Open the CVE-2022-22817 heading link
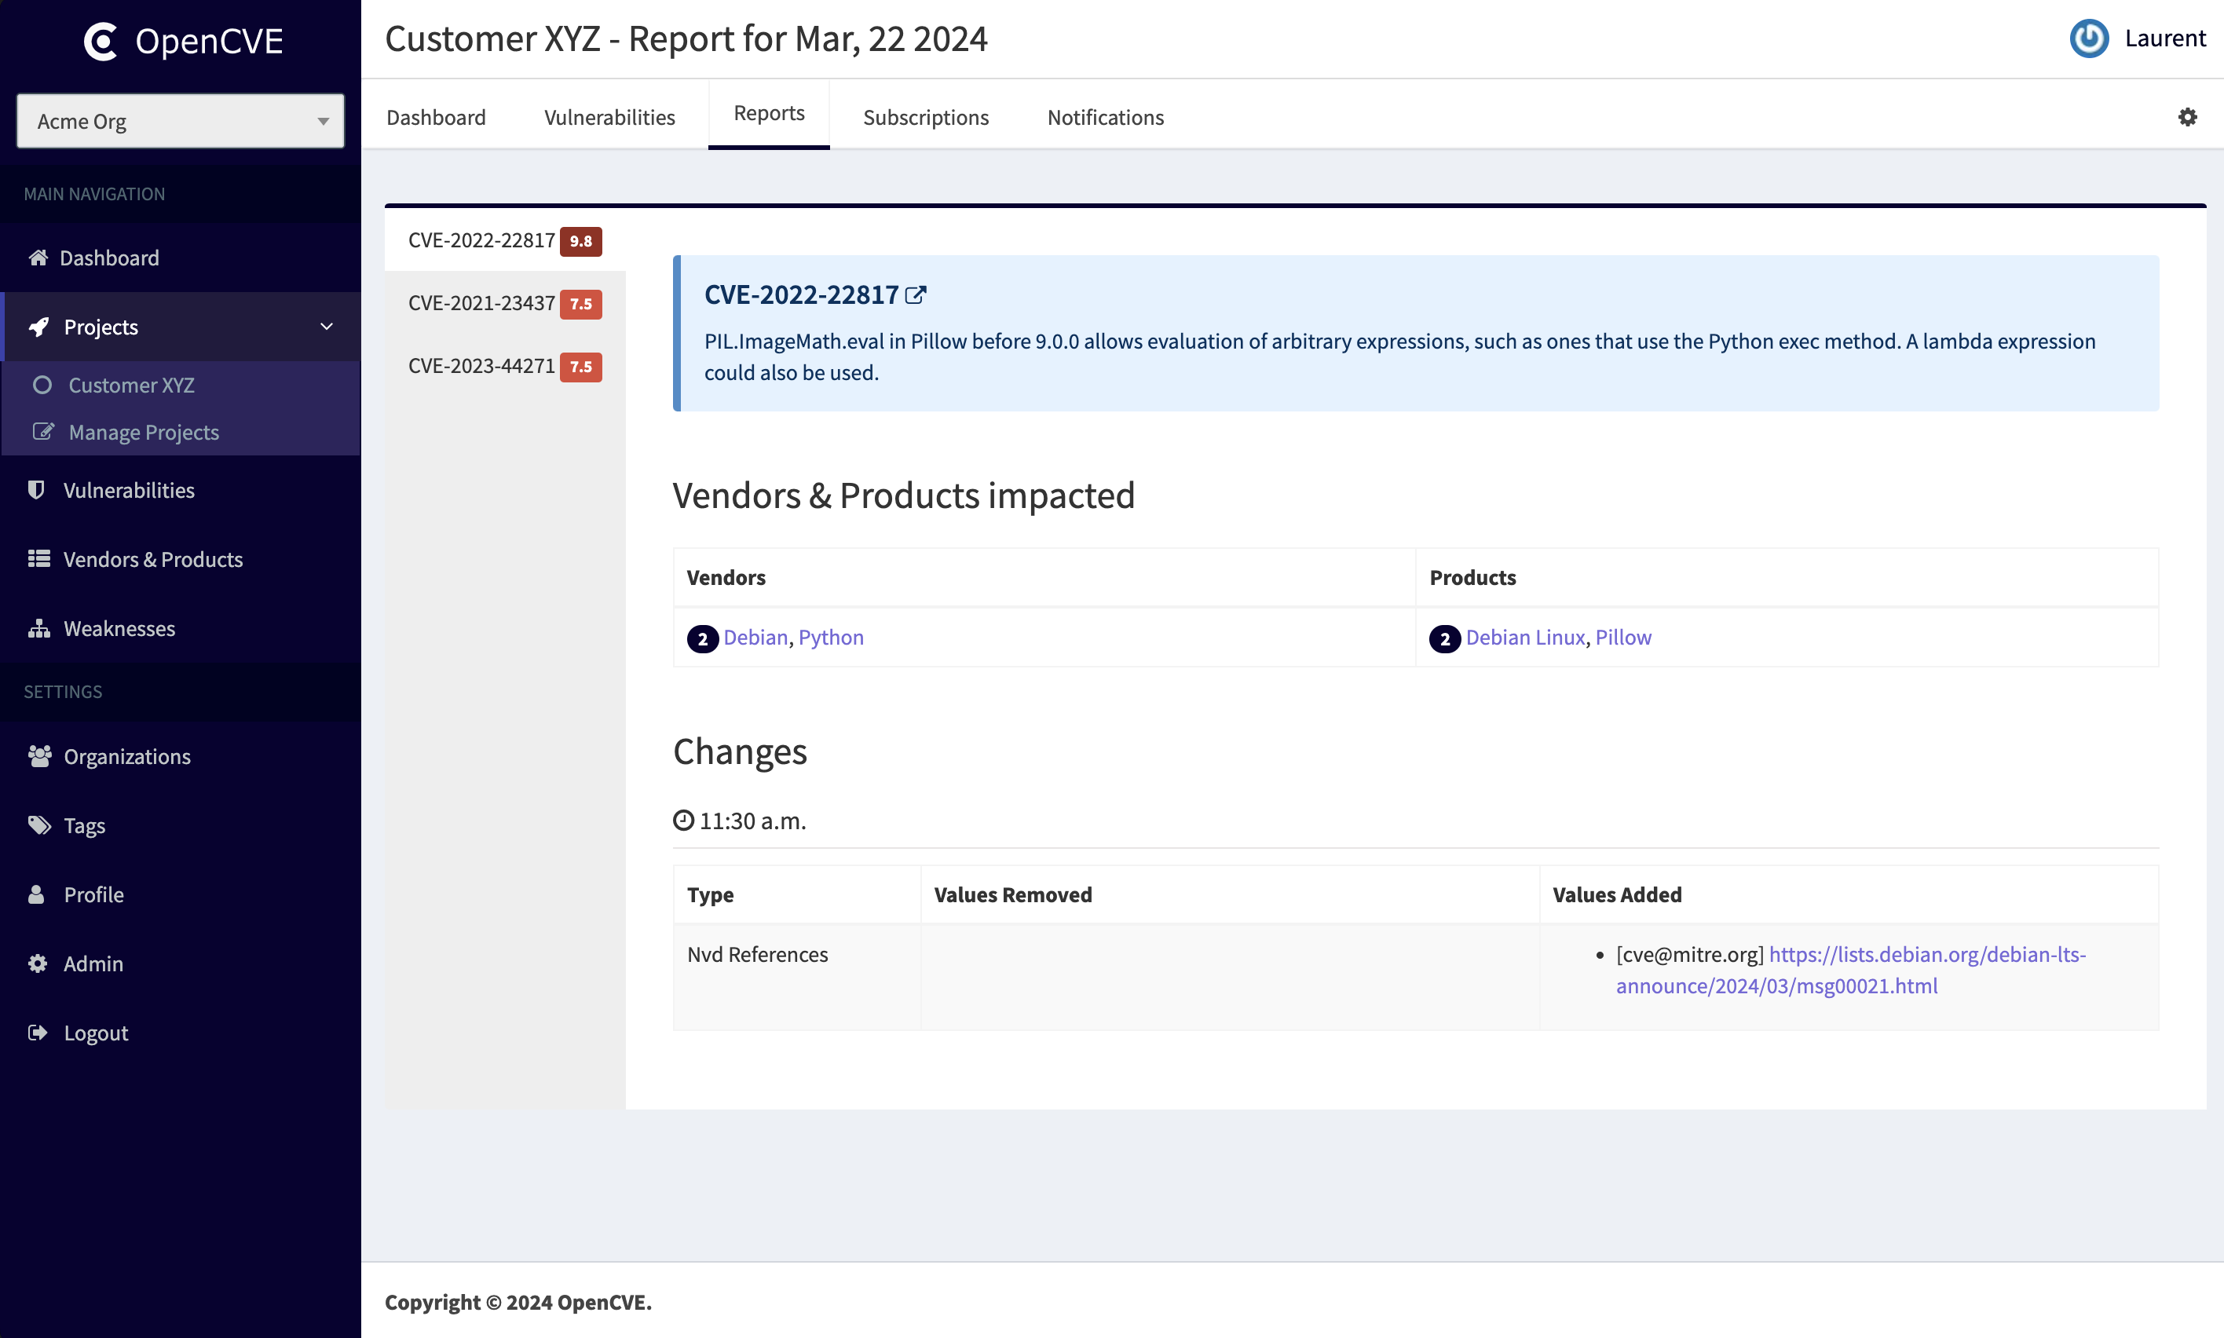This screenshot has width=2224, height=1338. 802,294
